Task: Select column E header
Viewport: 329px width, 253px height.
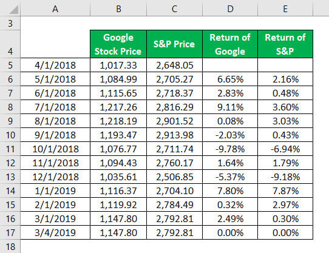Action: click(x=285, y=8)
